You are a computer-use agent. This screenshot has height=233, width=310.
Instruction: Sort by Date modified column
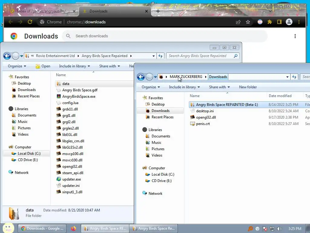[280, 96]
